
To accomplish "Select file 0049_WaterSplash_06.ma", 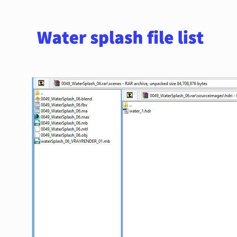I will tap(64, 111).
